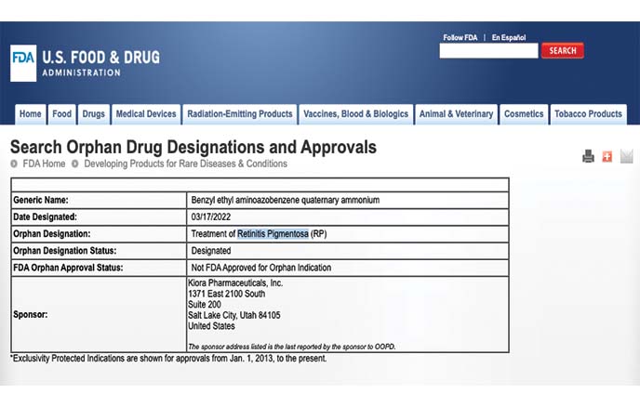The width and height of the screenshot is (640, 420).
Task: Click the red plus share icon
Action: [x=607, y=156]
